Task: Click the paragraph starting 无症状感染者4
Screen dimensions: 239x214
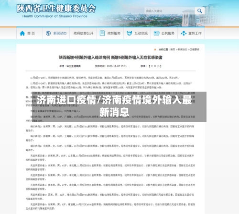Action: [x=110, y=187]
